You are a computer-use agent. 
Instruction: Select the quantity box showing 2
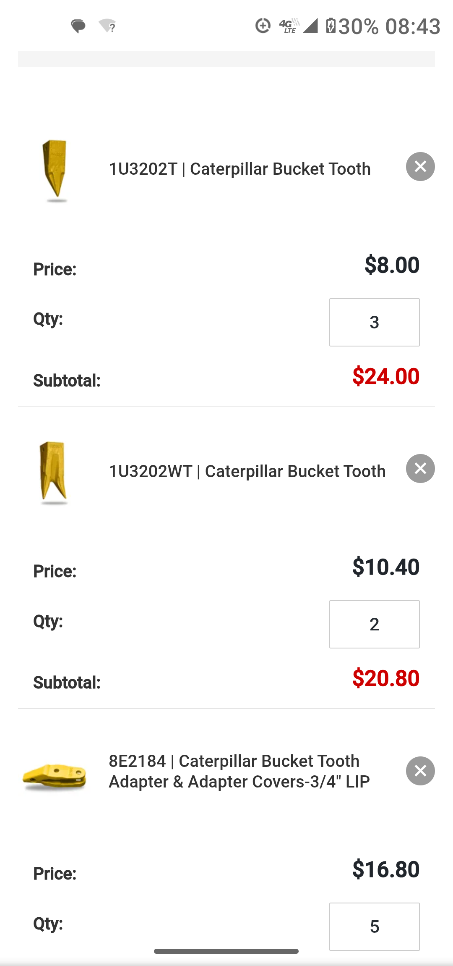[x=374, y=624]
